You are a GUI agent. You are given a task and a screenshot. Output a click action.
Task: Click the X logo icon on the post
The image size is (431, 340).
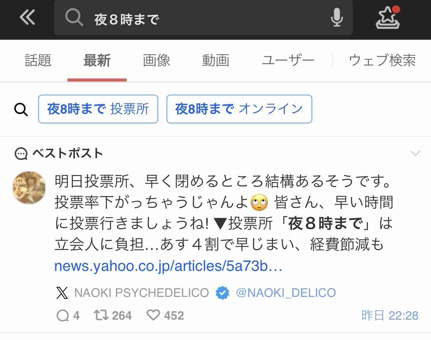point(62,293)
